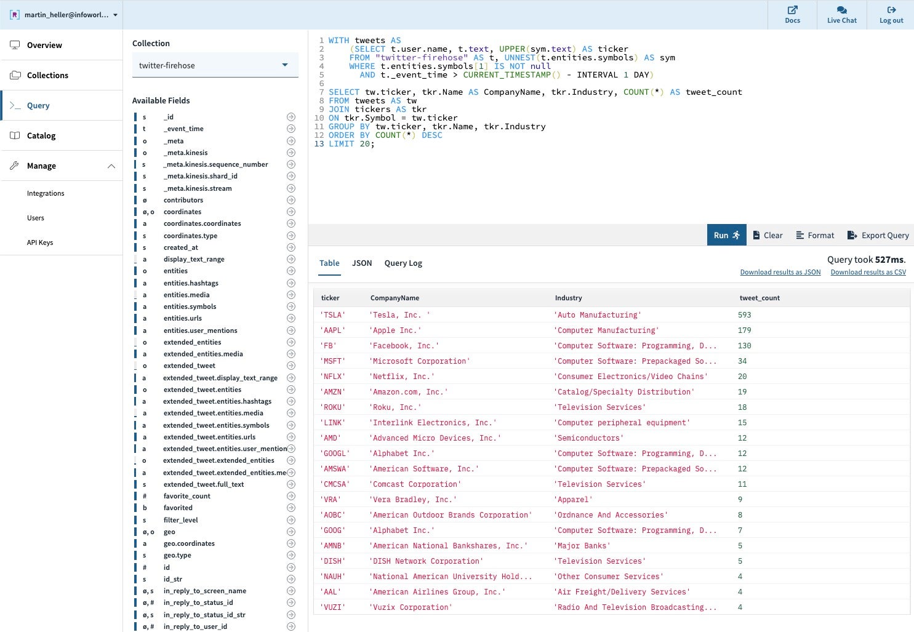Select the 'Semiconductors' industry cell

(589, 438)
